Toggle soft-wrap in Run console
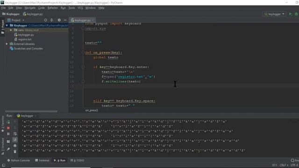Screen dimensions: 299x168 tap(15, 134)
